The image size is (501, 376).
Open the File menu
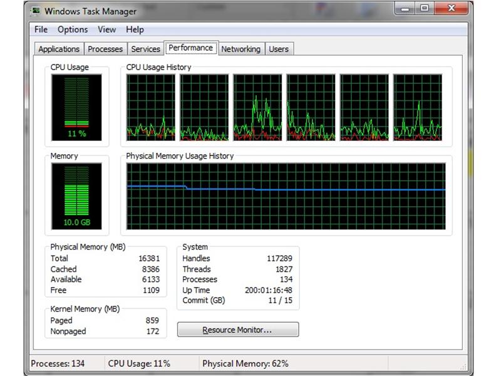(x=40, y=29)
